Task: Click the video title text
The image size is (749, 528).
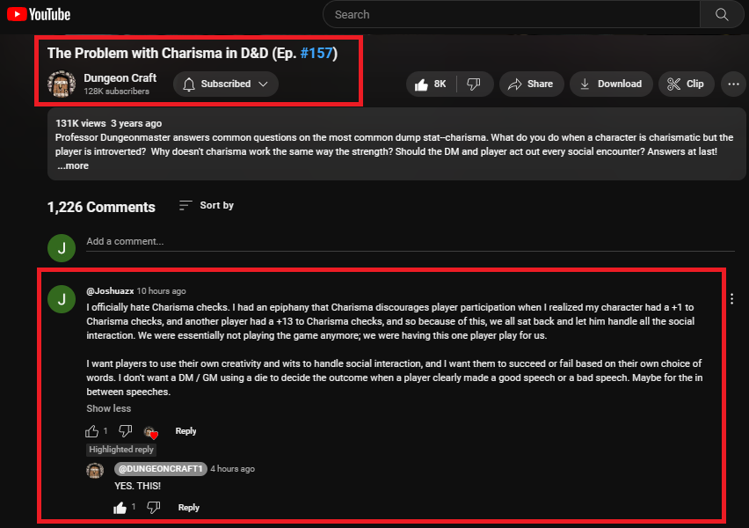Action: 193,53
